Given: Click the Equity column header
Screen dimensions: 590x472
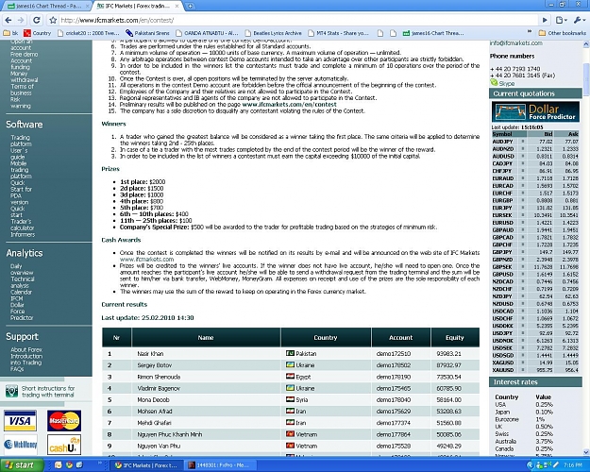Looking at the screenshot, I should click(455, 338).
